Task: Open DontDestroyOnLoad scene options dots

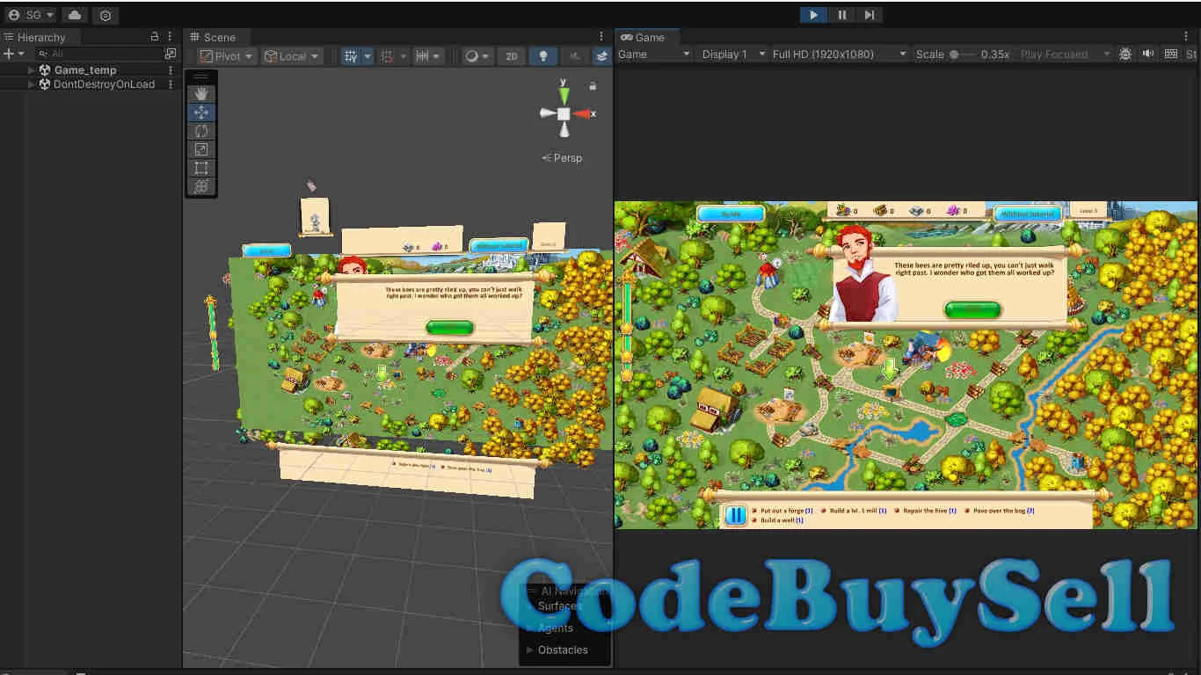Action: [x=171, y=84]
